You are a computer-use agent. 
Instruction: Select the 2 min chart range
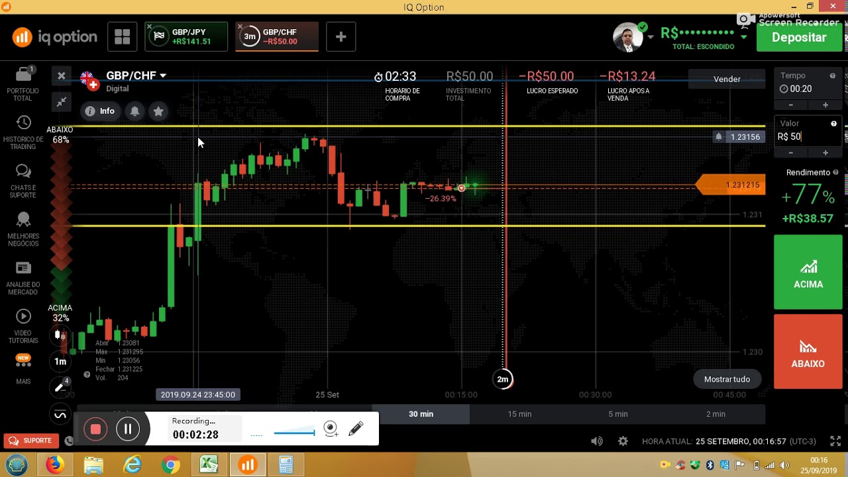(x=715, y=414)
